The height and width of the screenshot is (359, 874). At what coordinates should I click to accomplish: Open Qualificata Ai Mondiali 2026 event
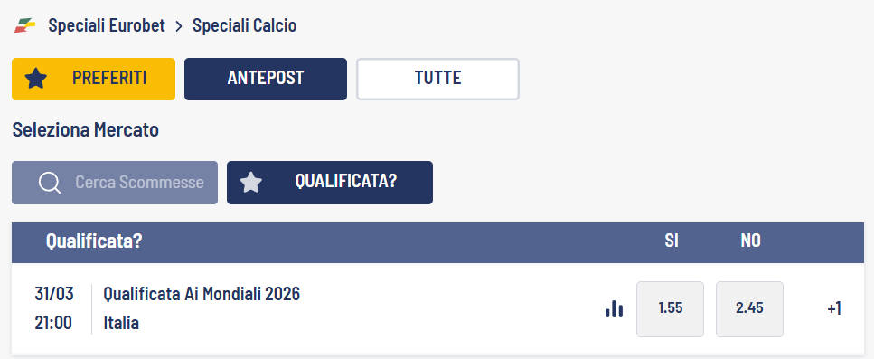point(202,294)
